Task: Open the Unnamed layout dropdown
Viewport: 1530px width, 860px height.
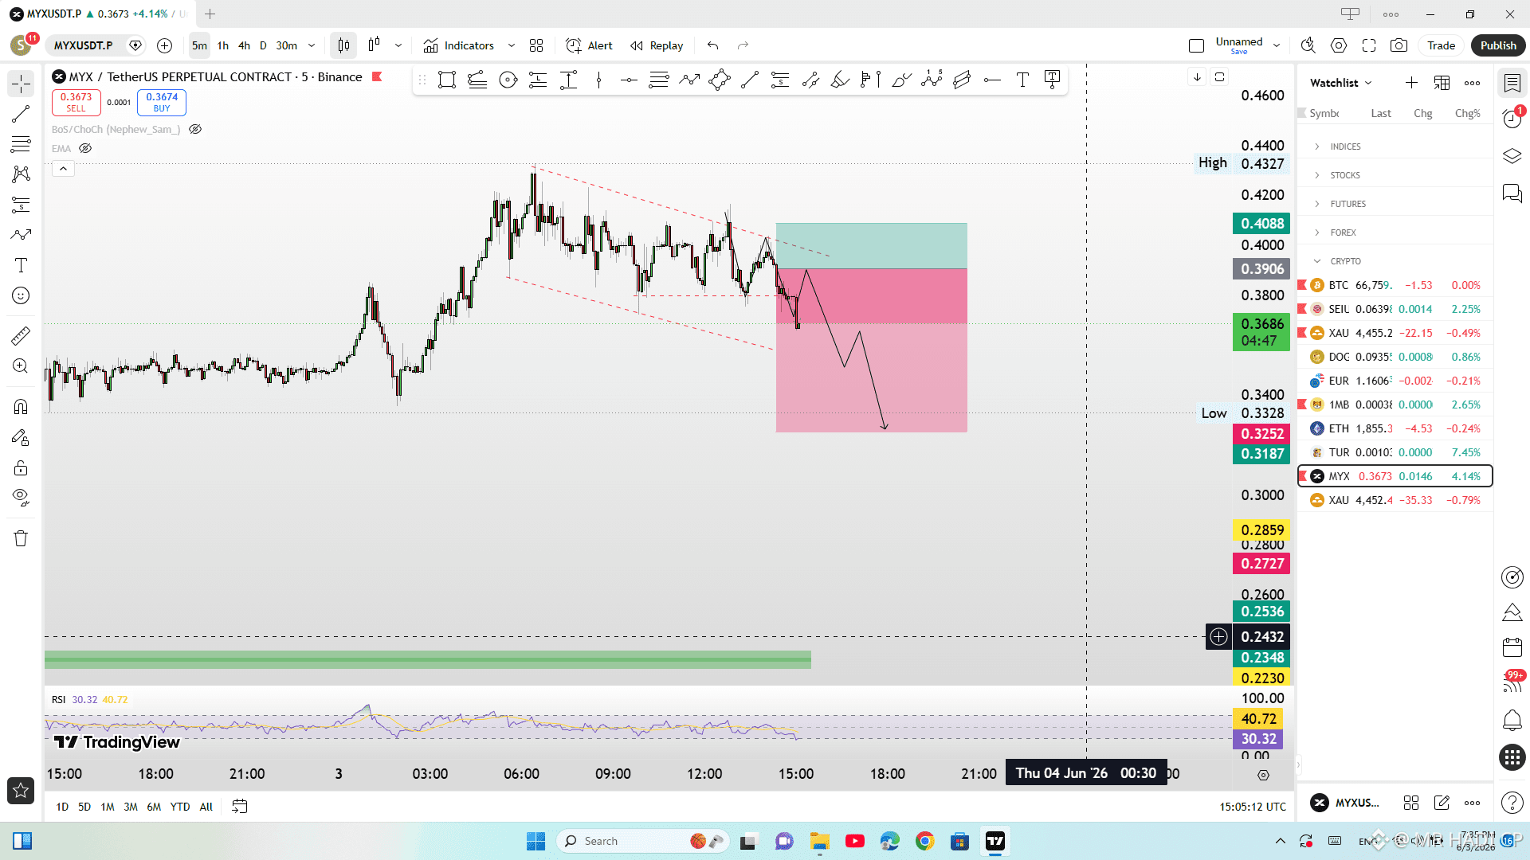Action: [x=1276, y=45]
